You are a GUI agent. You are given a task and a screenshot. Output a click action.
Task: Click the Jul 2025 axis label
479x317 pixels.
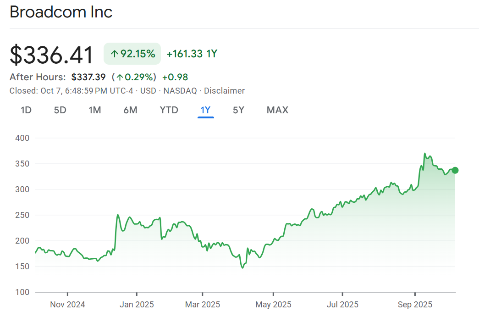(342, 304)
